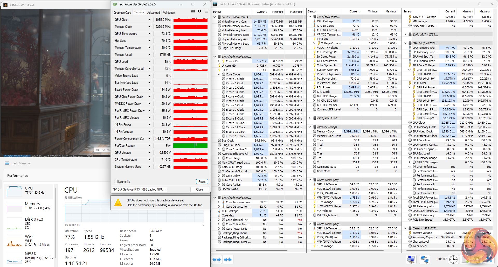Open the PerfCap Reason dropdown arrow
Image resolution: width=498 pixels, height=267 pixels.
tap(149, 146)
